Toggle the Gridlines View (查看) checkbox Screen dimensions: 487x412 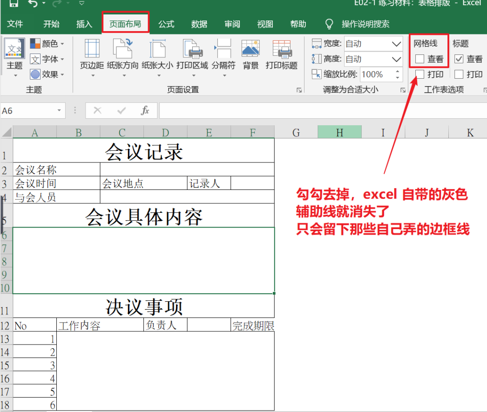[x=419, y=59]
